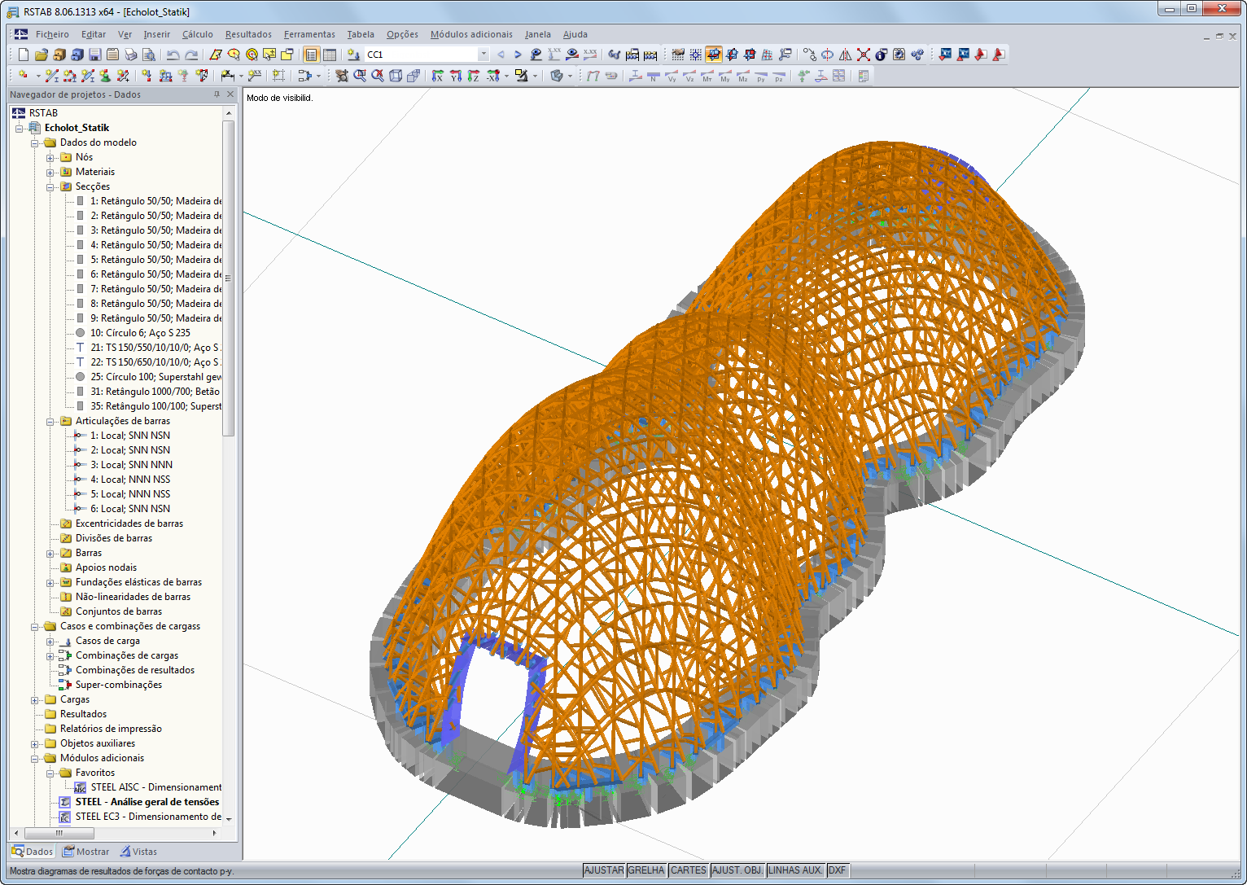
Task: Expand the Nós tree node
Action: point(50,158)
